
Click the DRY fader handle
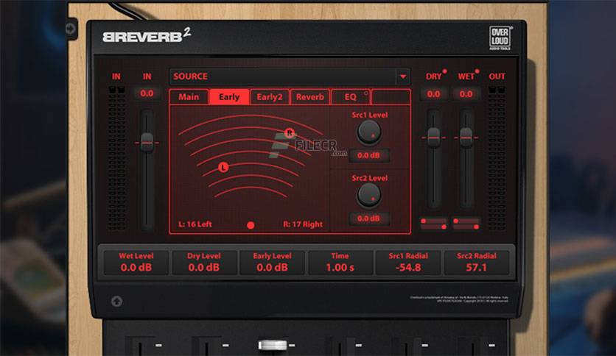point(434,138)
